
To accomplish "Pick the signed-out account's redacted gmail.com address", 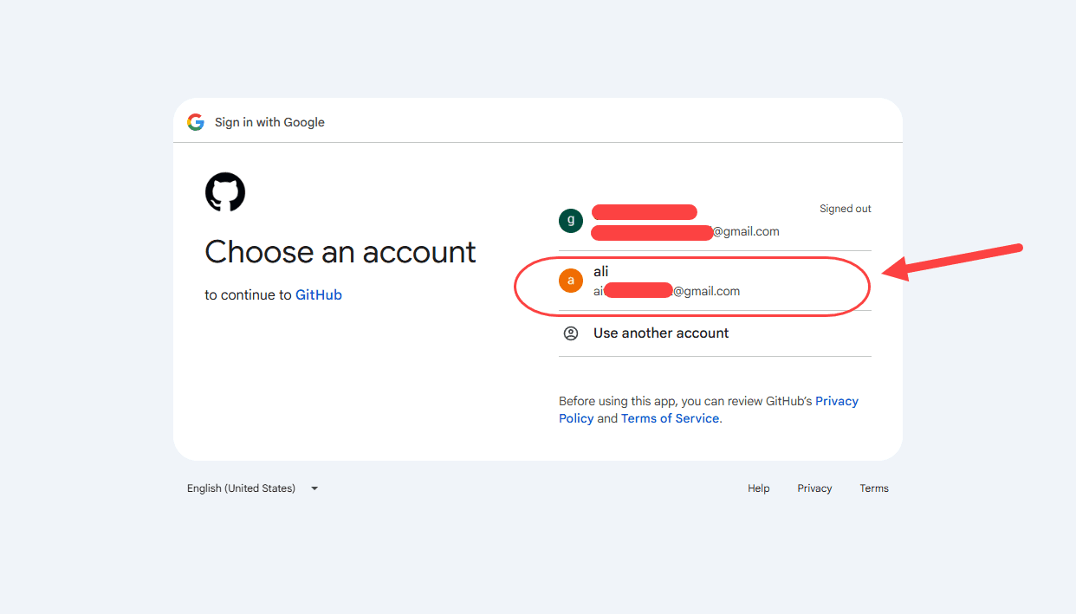I will (685, 232).
